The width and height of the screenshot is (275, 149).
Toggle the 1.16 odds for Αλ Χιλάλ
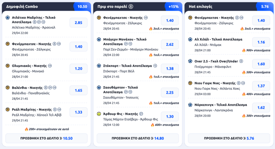tap(261, 42)
